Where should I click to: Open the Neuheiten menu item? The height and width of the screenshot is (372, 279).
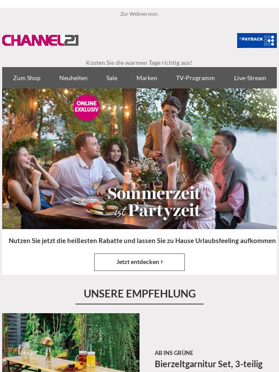pyautogui.click(x=73, y=78)
